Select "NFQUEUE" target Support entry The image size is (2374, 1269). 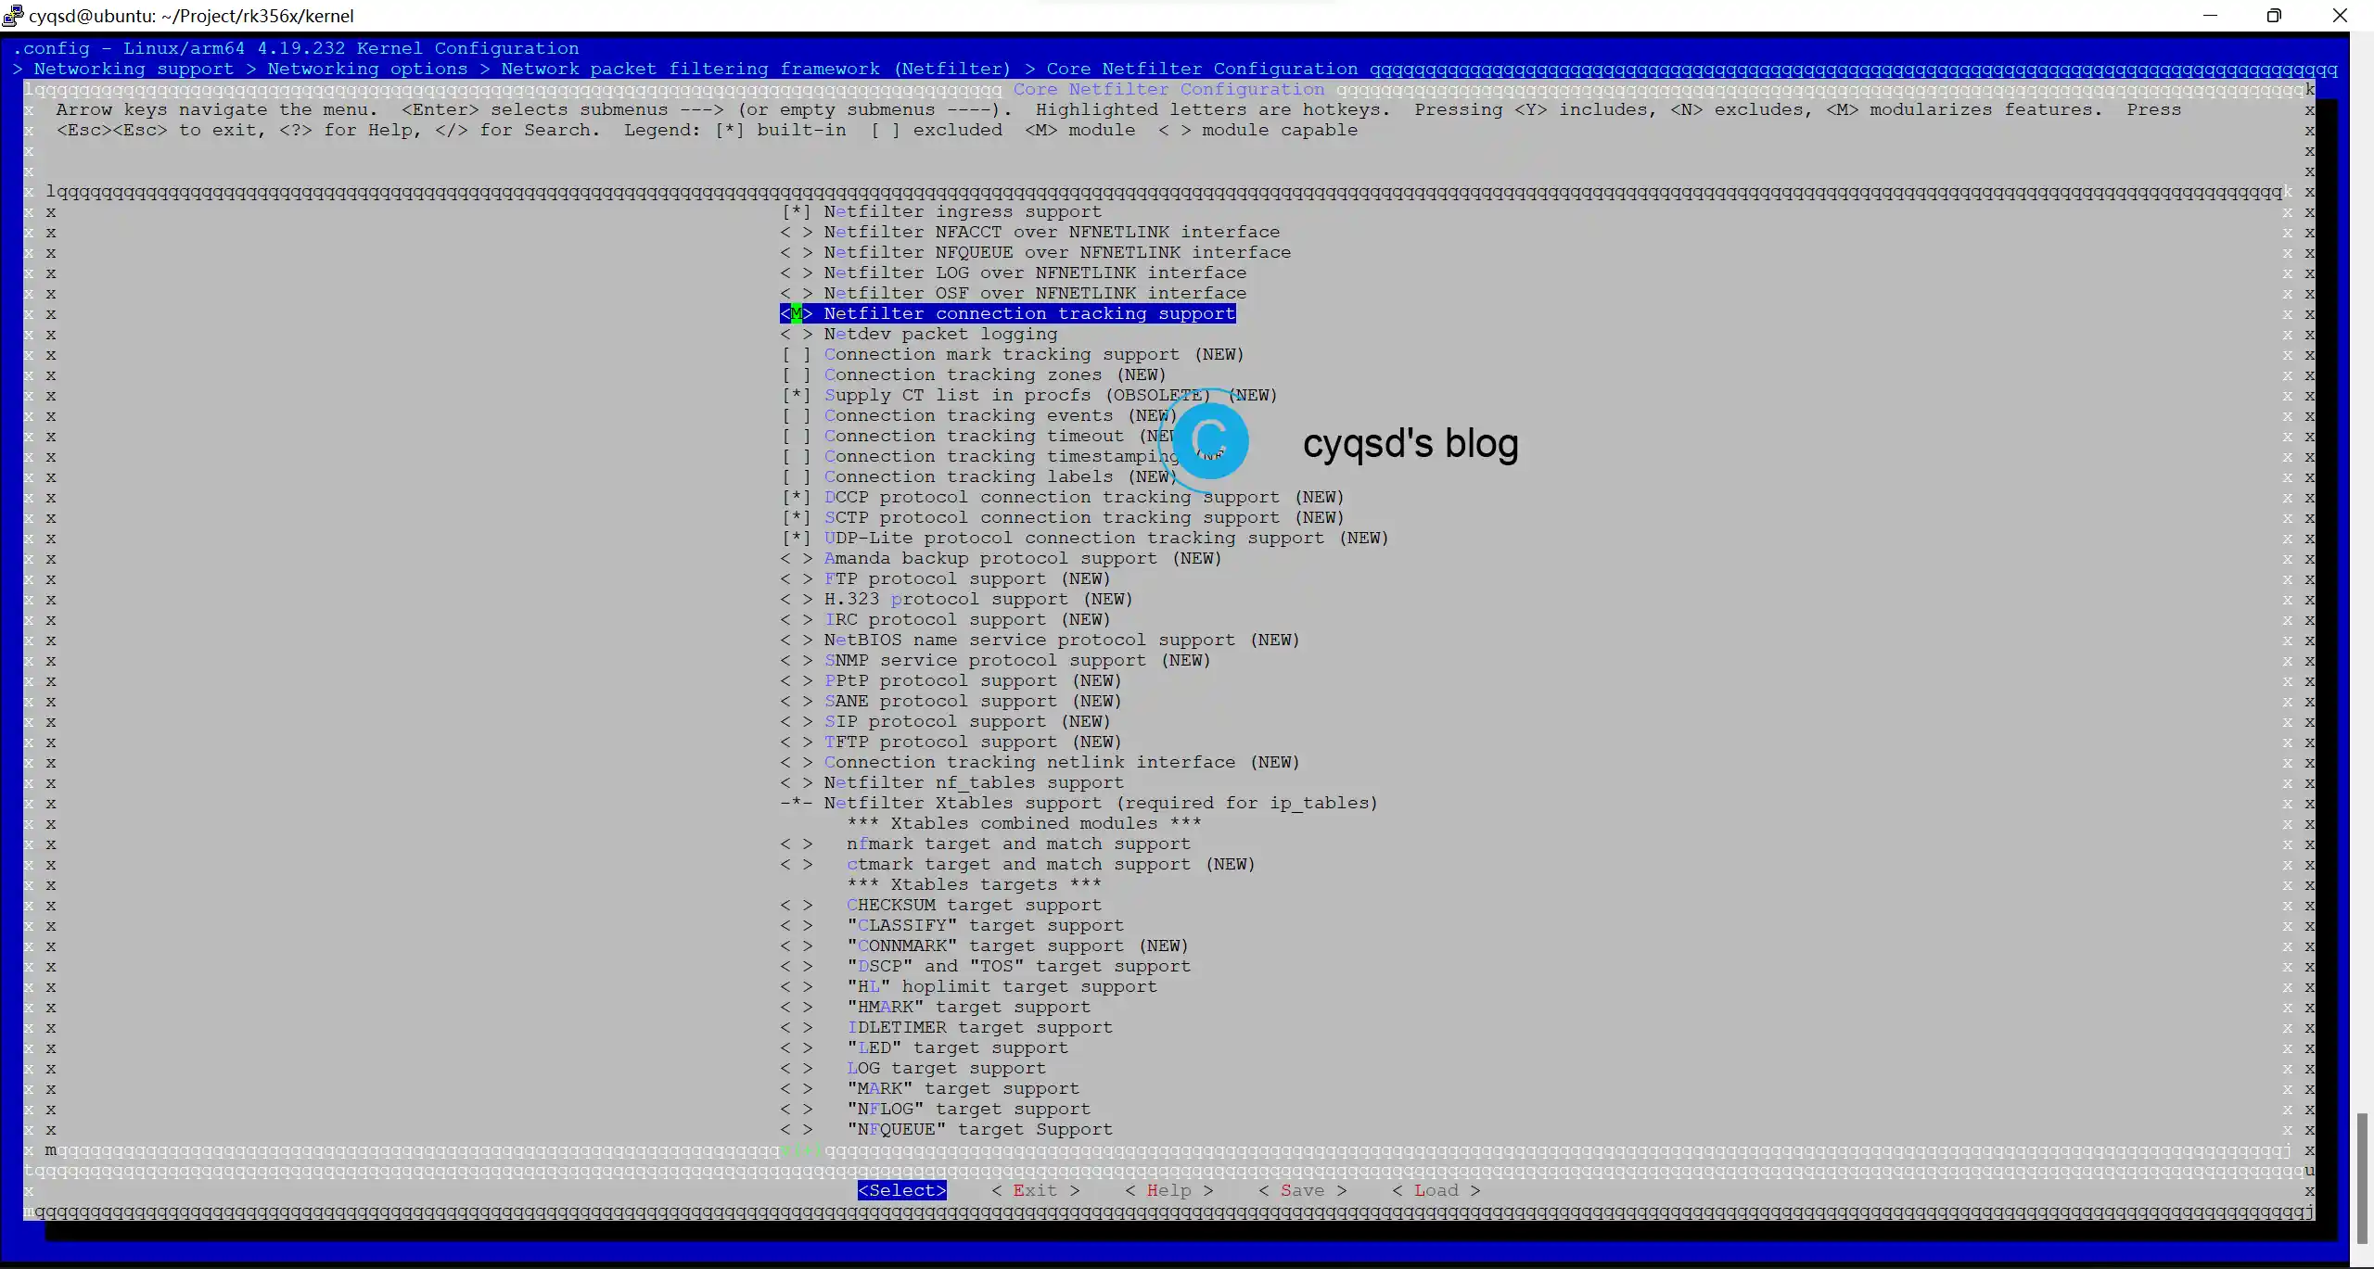(x=947, y=1129)
